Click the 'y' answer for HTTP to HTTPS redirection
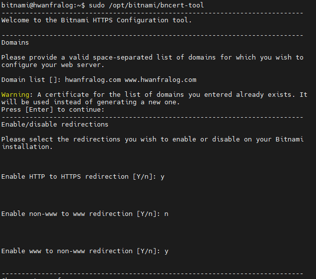This screenshot has width=316, height=279. tap(162, 176)
